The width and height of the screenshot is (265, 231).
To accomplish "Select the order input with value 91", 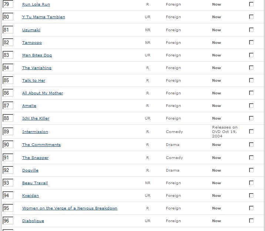I will (8, 157).
